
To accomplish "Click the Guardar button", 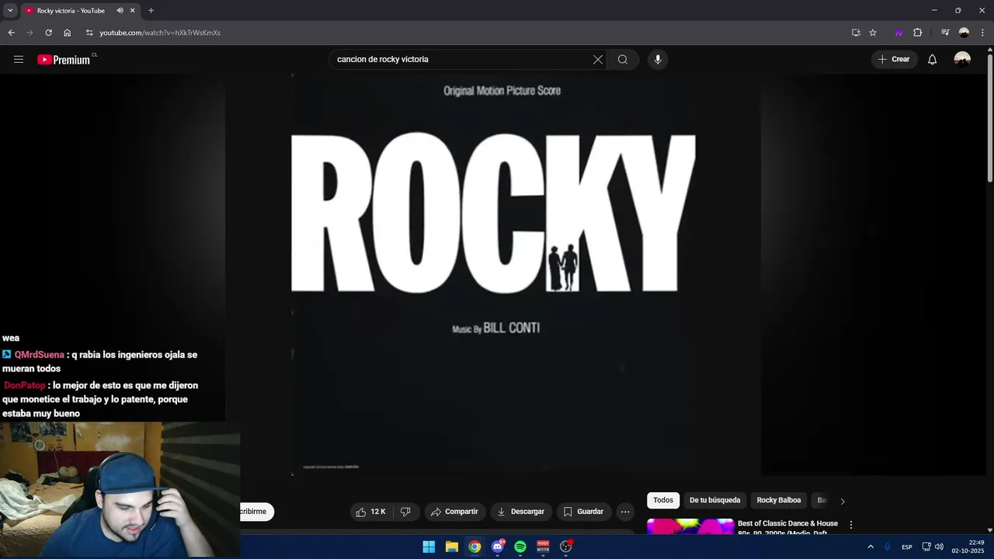I will 583,512.
